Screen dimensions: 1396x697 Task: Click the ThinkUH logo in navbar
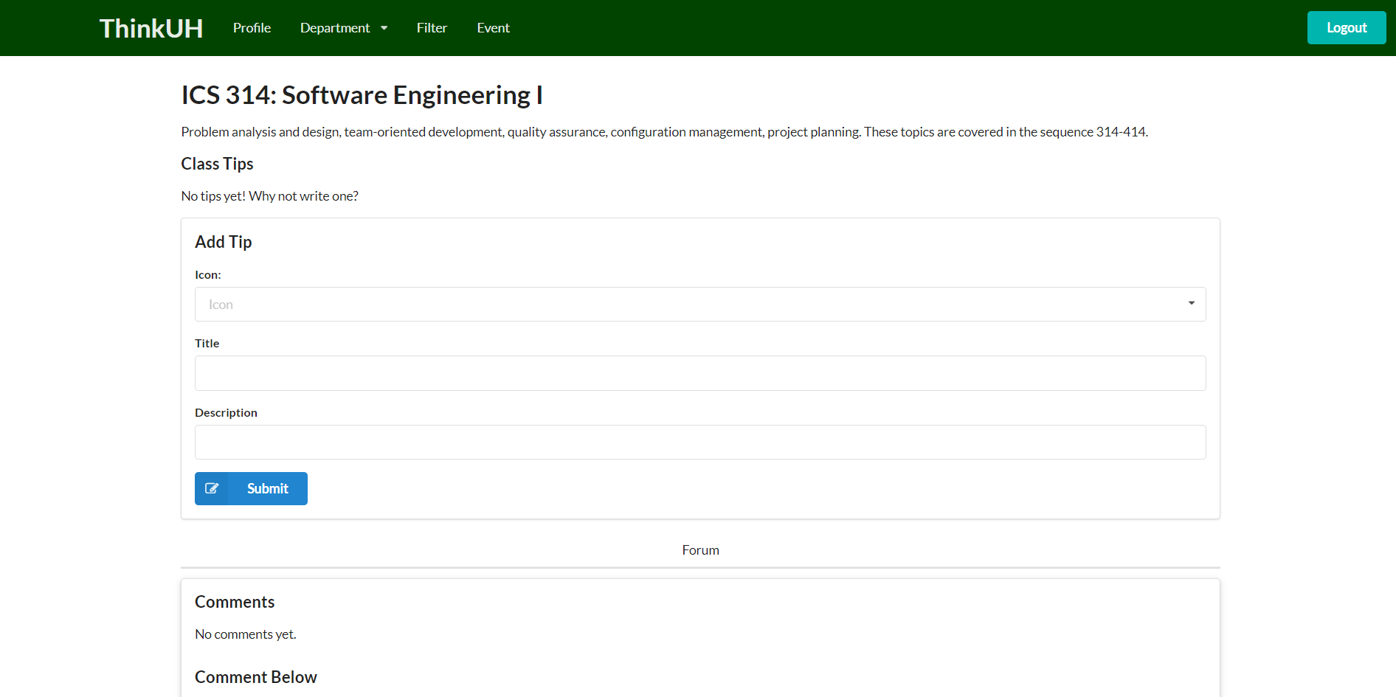point(151,28)
